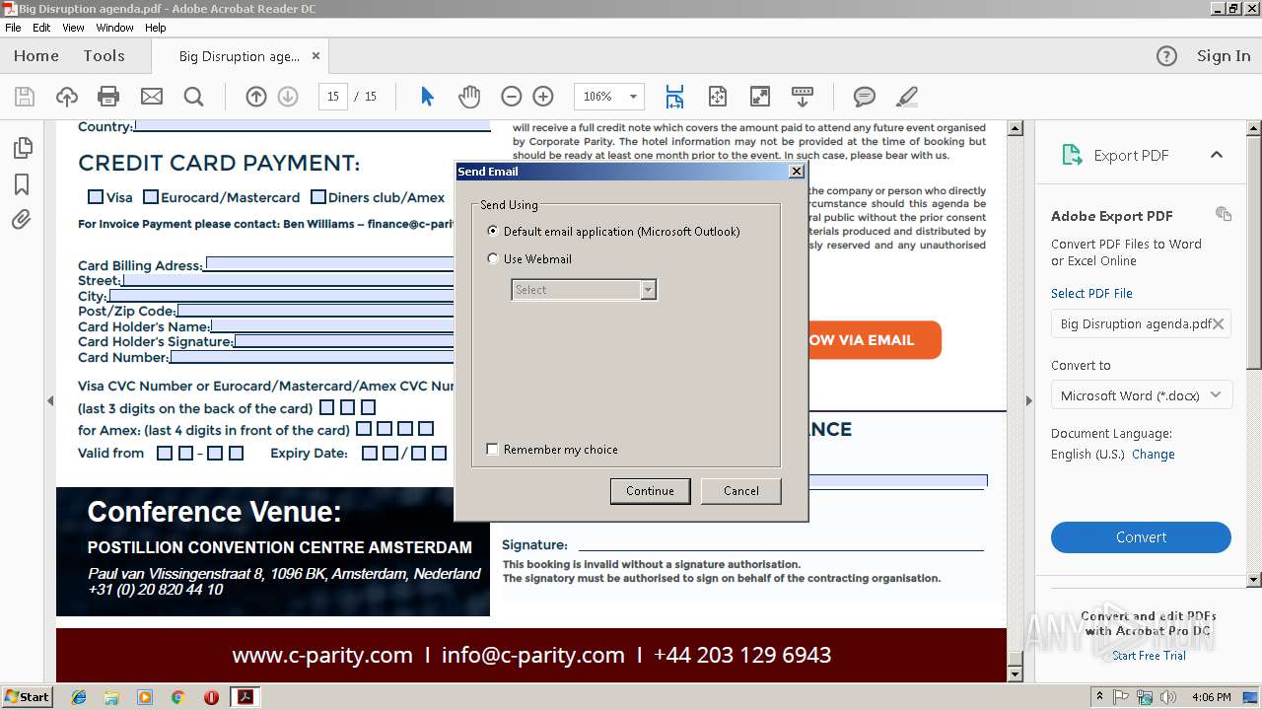Check Remember my choice
The height and width of the screenshot is (710, 1262).
[493, 449]
